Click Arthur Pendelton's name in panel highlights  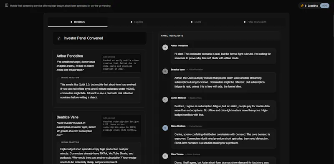click(179, 45)
